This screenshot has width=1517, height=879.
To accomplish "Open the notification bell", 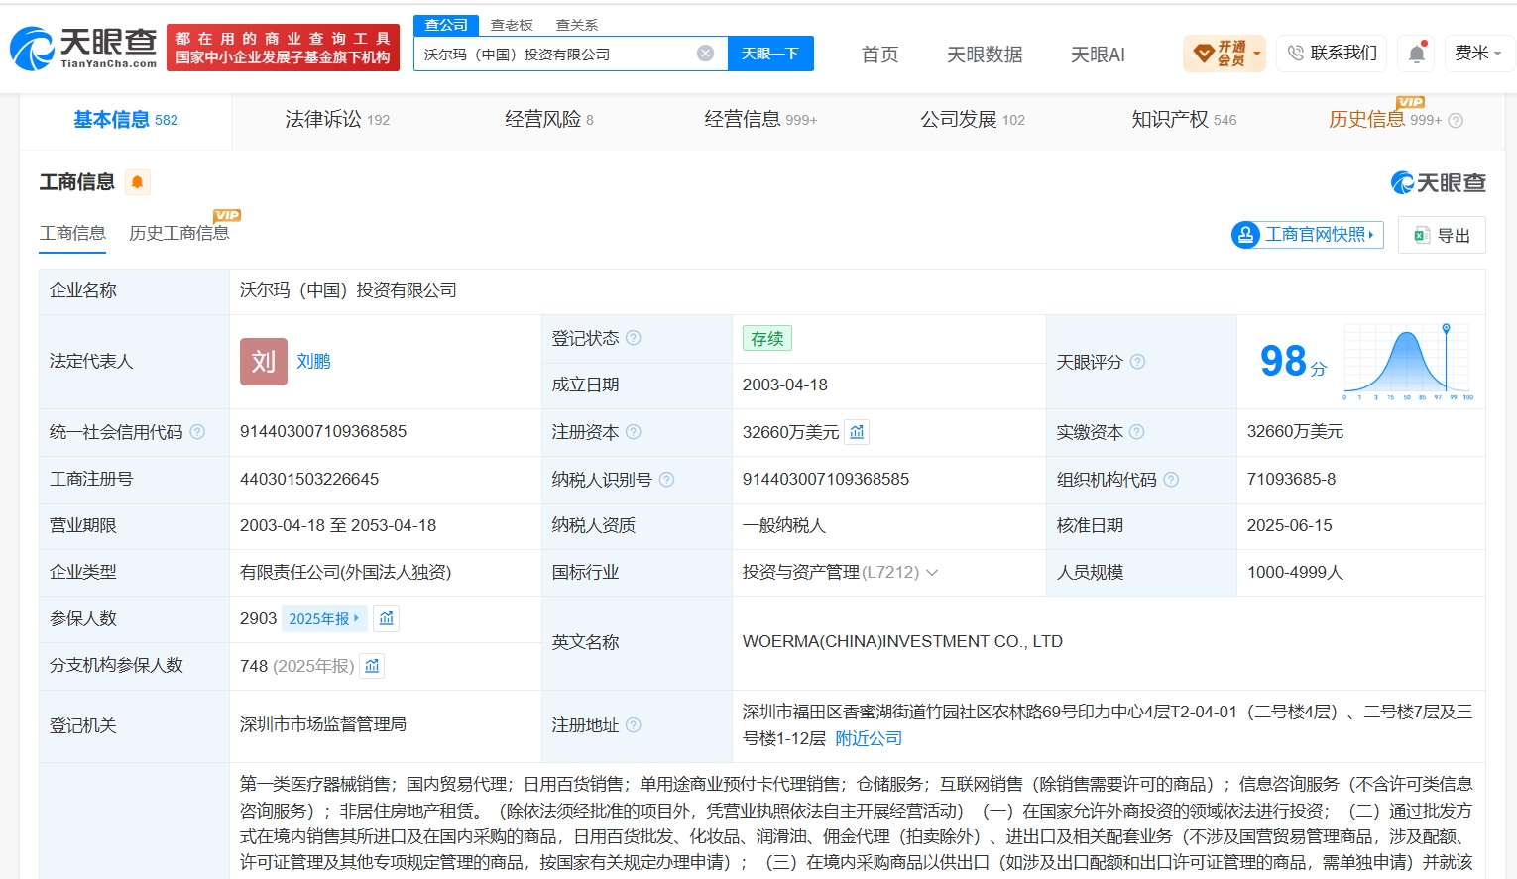I will 1417,54.
